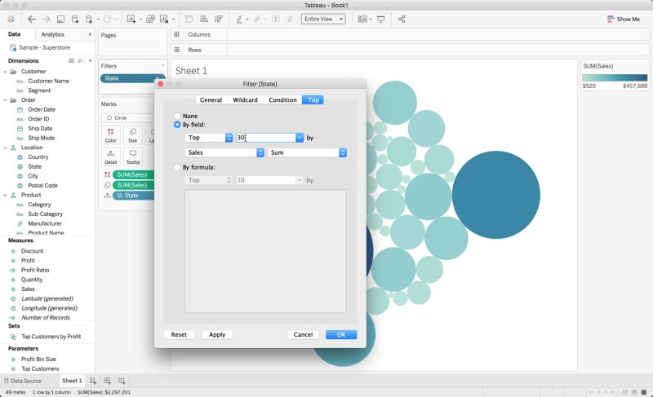The width and height of the screenshot is (653, 397).
Task: Open the Sum aggregation dropdown
Action: tap(307, 152)
